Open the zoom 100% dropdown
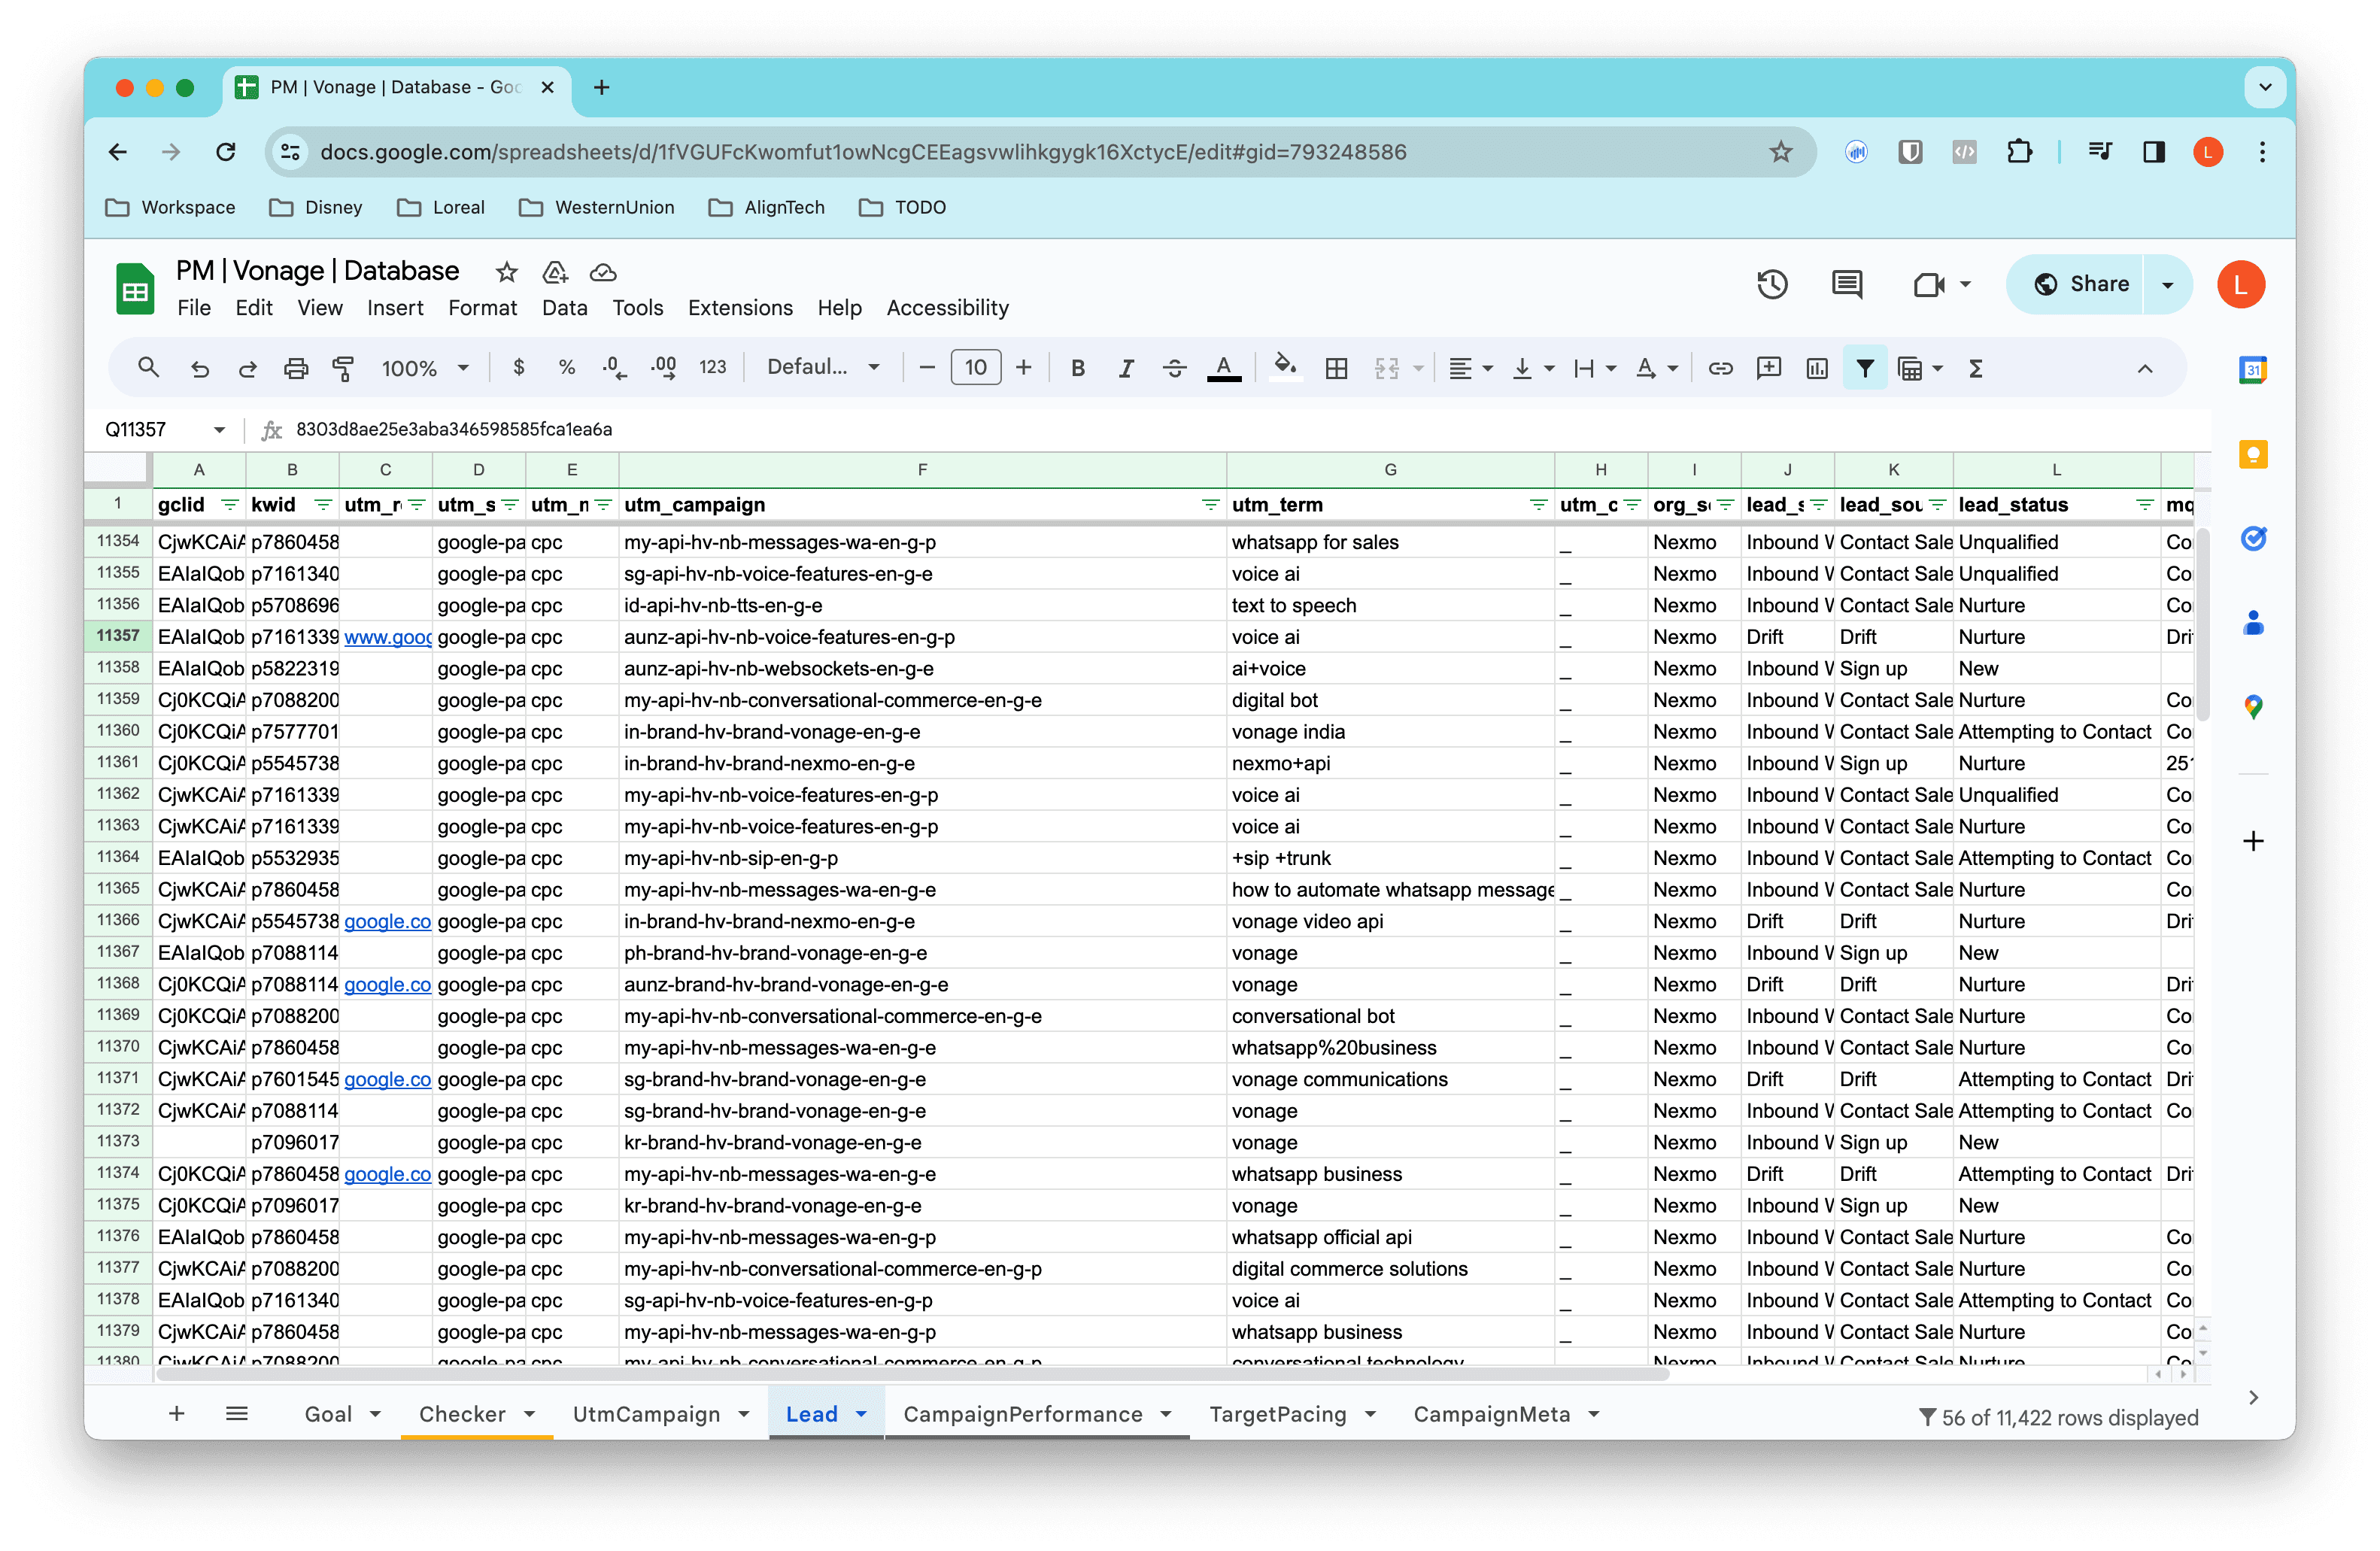 tap(425, 368)
